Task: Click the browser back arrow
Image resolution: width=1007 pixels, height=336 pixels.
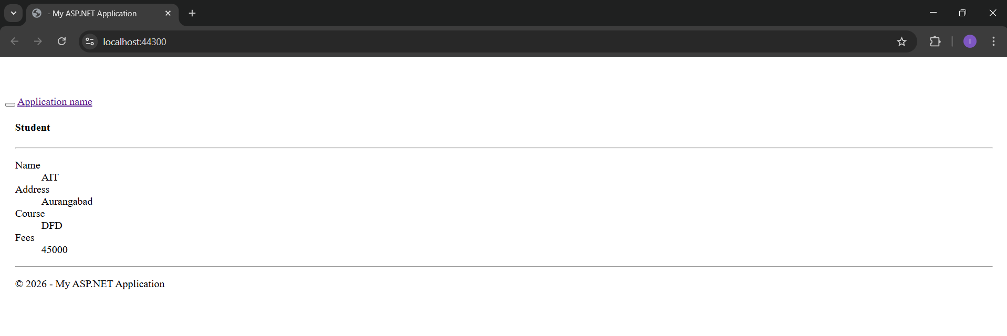Action: (x=15, y=41)
